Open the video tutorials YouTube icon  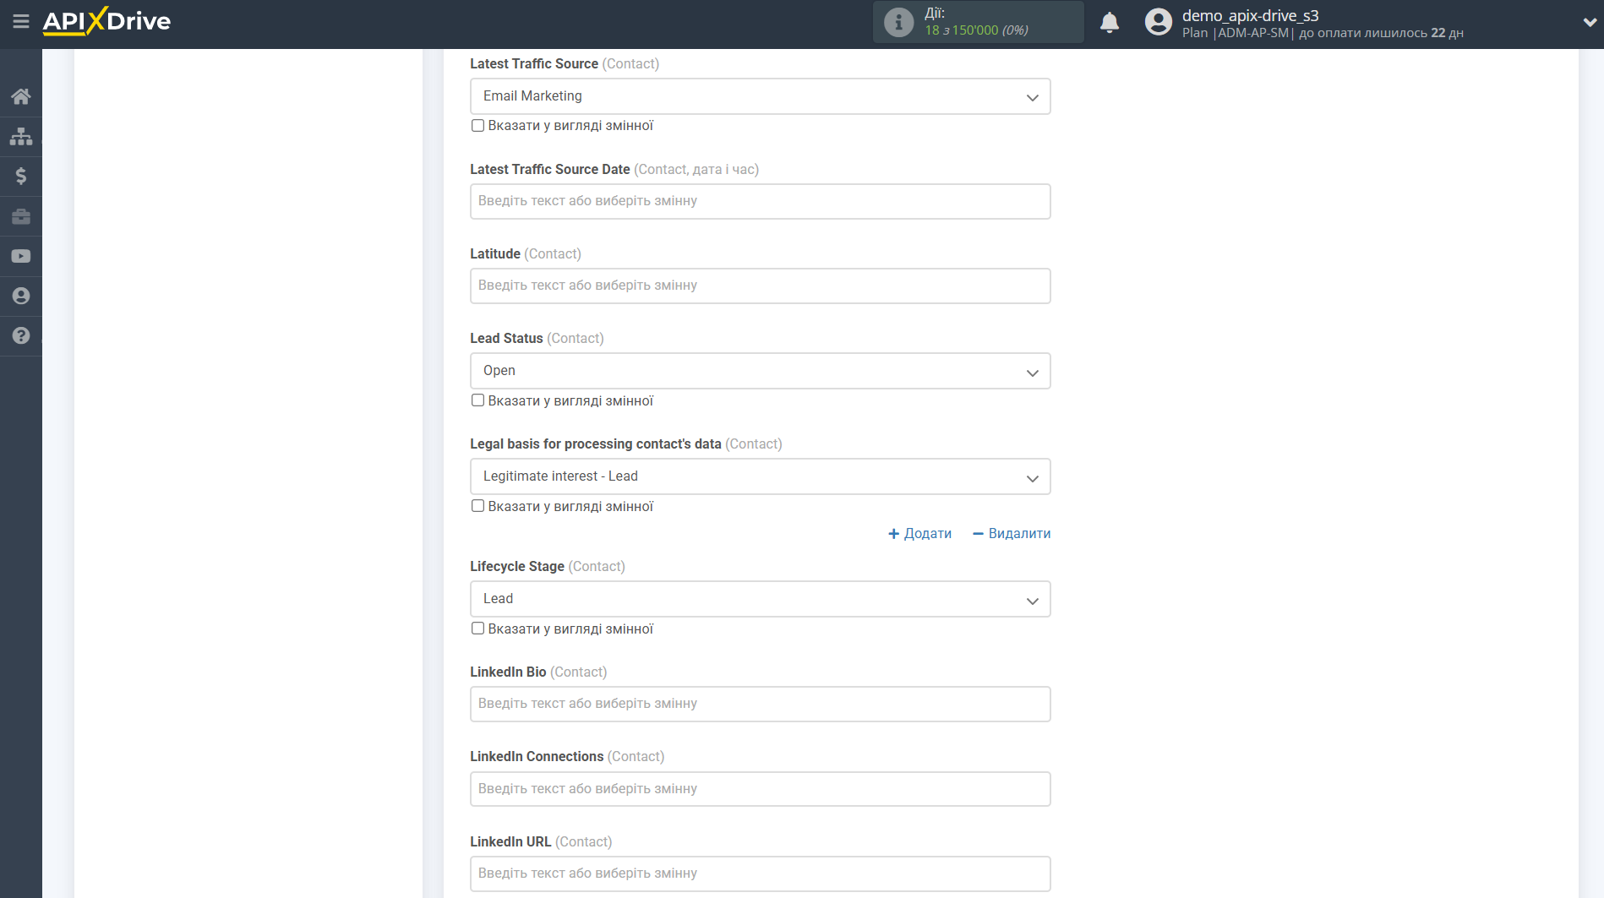coord(21,256)
